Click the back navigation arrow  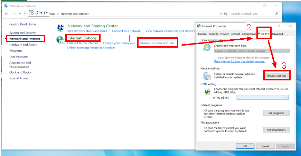click(7, 14)
